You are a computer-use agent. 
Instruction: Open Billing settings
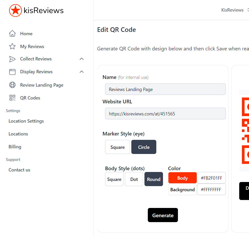[x=15, y=147]
